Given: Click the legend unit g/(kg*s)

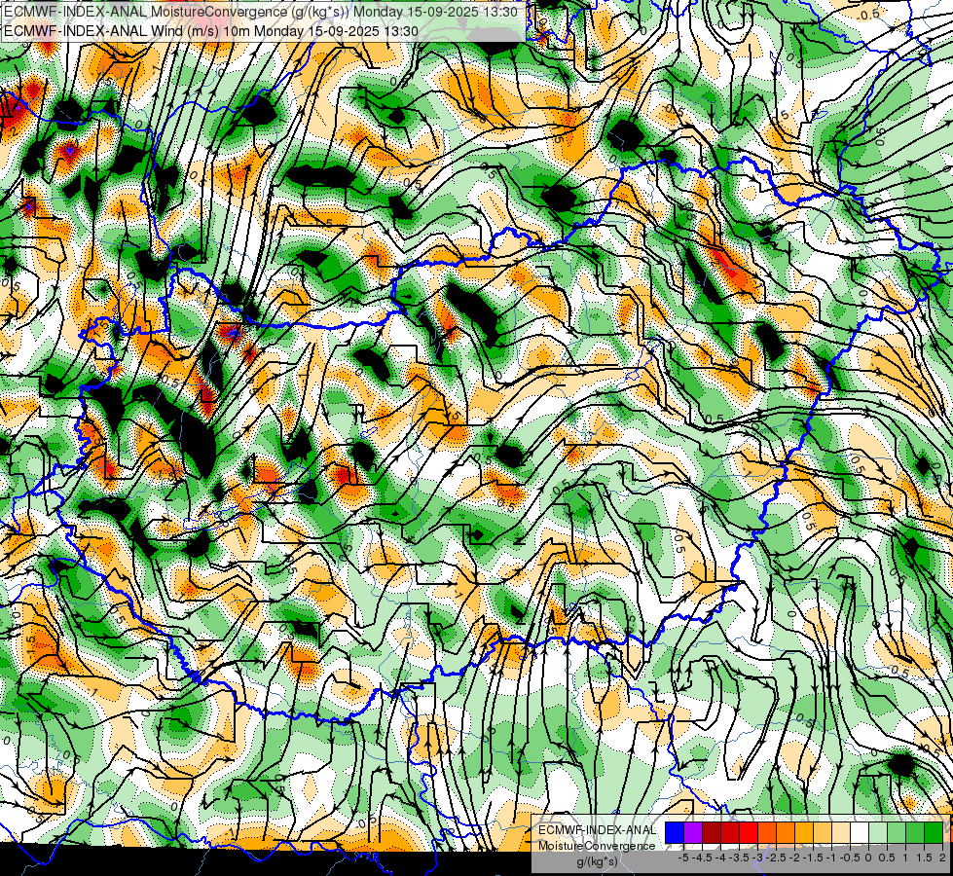Looking at the screenshot, I should [x=597, y=862].
